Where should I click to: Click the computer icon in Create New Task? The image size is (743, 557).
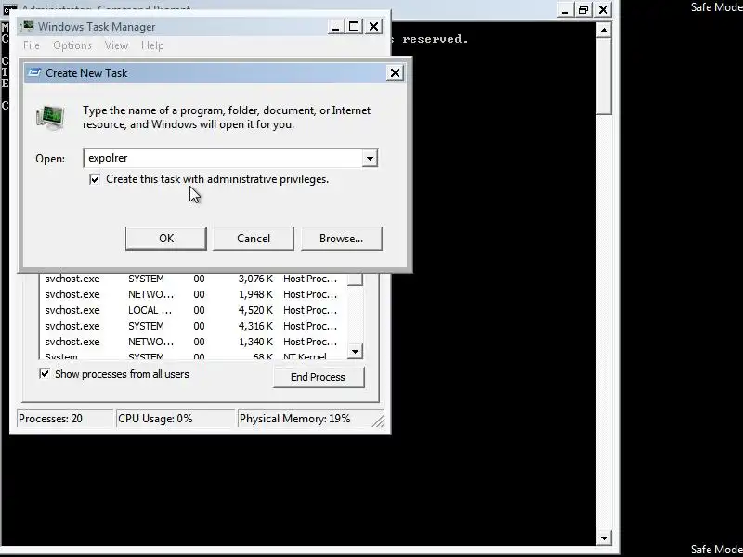pyautogui.click(x=51, y=118)
